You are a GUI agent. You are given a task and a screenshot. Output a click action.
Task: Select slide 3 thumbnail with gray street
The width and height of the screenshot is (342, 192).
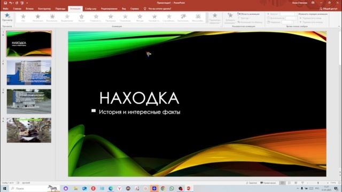tap(29, 101)
